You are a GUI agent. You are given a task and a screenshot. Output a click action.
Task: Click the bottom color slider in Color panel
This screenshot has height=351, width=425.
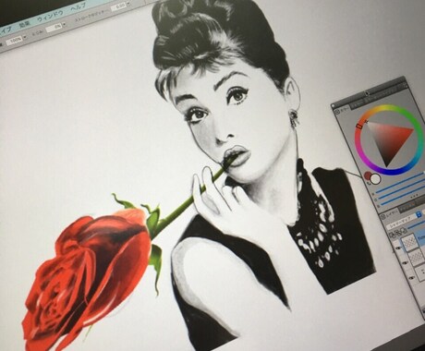(x=403, y=196)
